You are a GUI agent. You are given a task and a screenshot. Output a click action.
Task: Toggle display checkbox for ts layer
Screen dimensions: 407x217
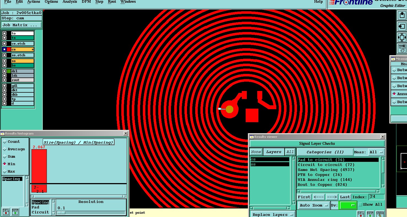coord(4,38)
